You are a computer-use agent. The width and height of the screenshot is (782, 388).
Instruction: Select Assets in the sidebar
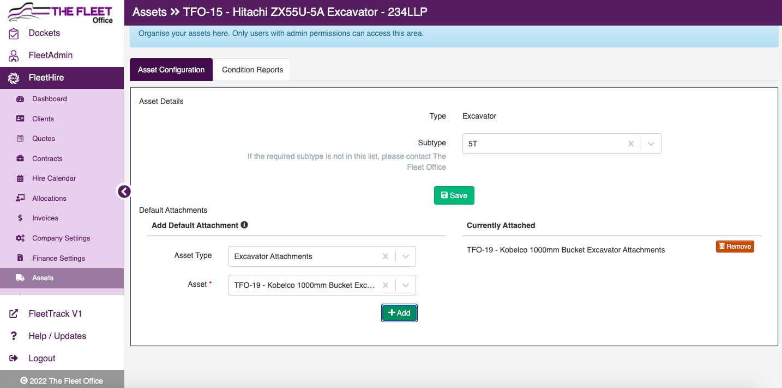pyautogui.click(x=62, y=278)
